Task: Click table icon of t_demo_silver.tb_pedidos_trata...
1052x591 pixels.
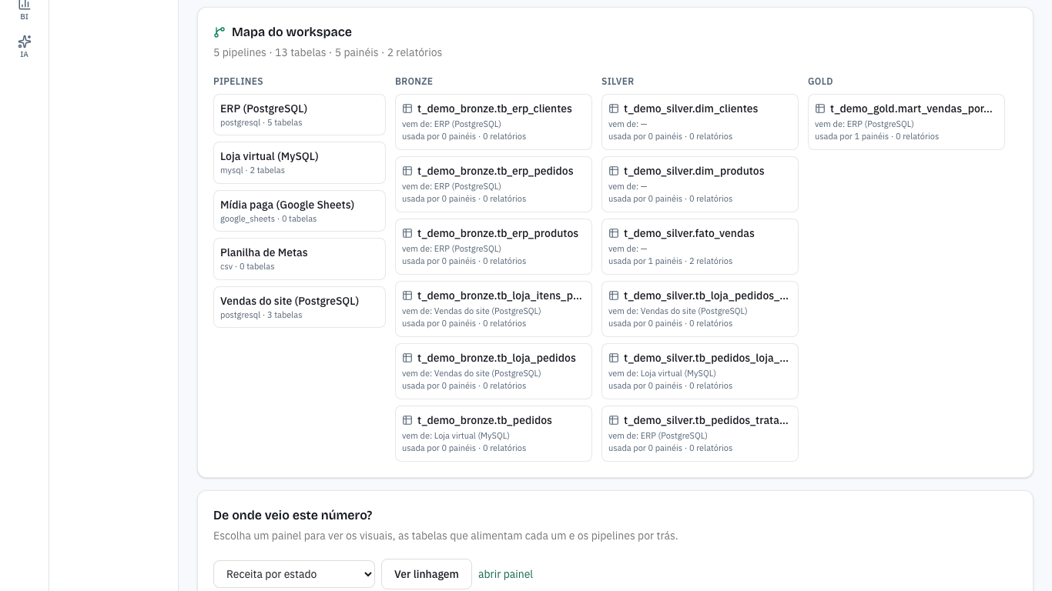Action: [x=614, y=421]
